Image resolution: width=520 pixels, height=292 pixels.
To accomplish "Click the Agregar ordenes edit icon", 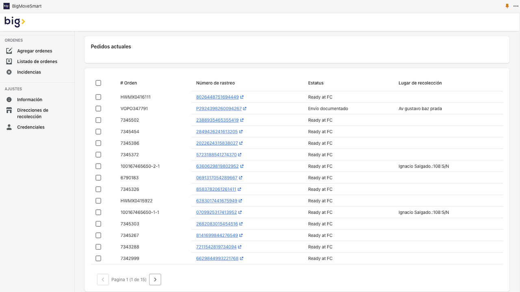I will click(9, 51).
